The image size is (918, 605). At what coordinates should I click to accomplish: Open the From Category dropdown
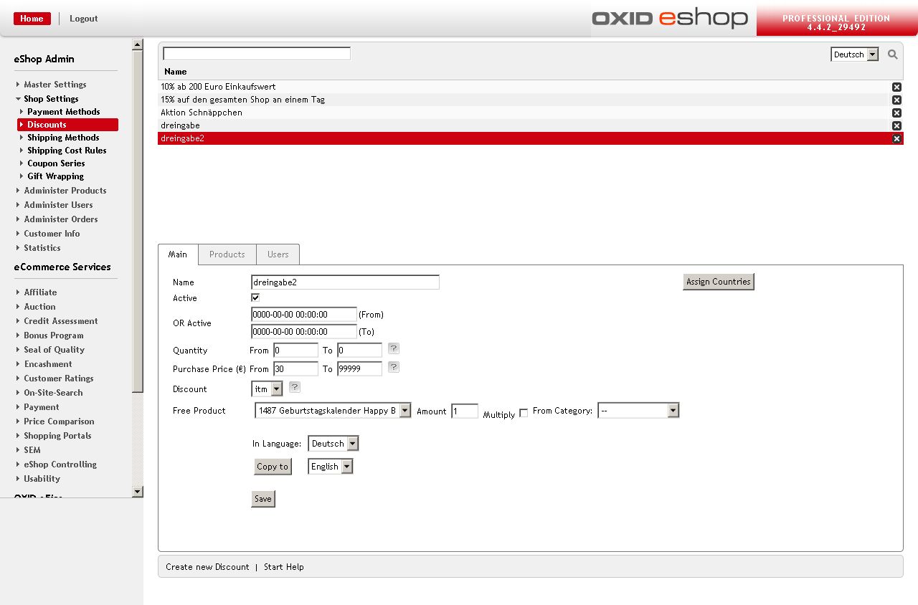click(x=638, y=411)
